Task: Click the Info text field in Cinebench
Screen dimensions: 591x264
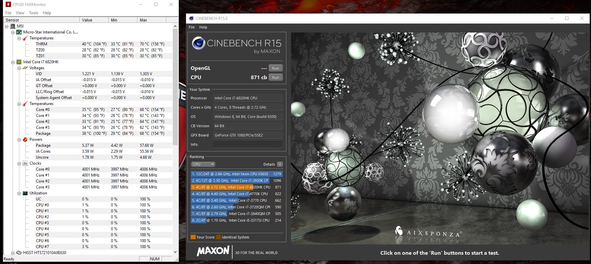Action: tap(248, 144)
